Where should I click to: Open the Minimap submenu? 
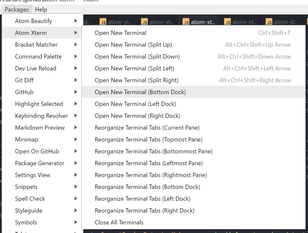pyautogui.click(x=42, y=140)
